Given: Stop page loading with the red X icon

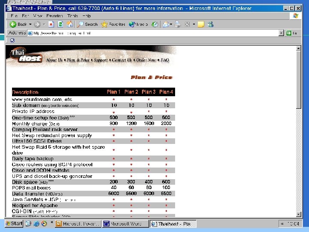Looking at the screenshot, I should click(x=51, y=24).
